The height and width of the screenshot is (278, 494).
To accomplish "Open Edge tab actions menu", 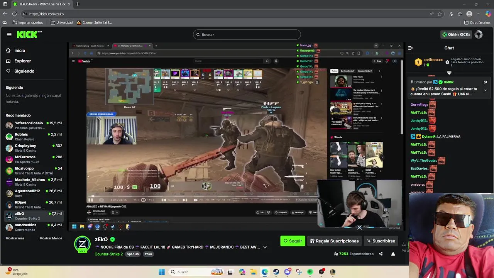I will pyautogui.click(x=4, y=4).
